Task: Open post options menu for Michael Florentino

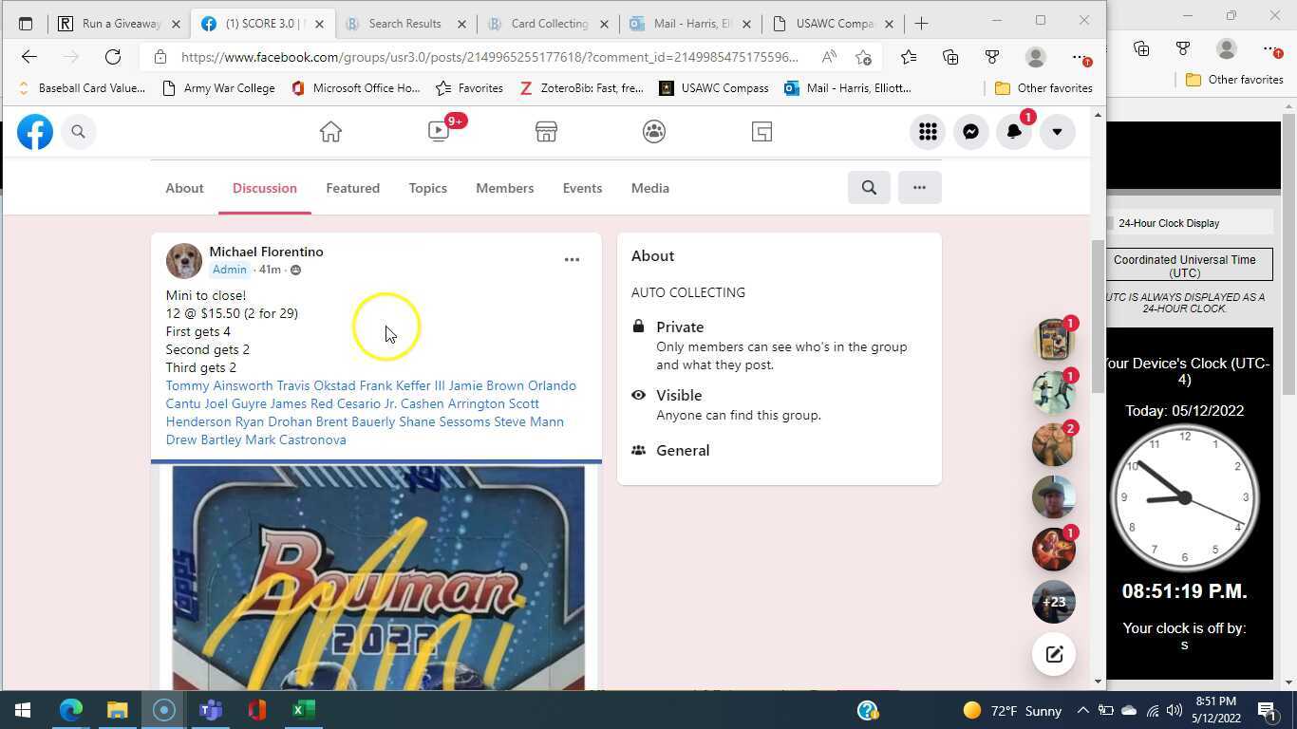Action: pyautogui.click(x=572, y=259)
